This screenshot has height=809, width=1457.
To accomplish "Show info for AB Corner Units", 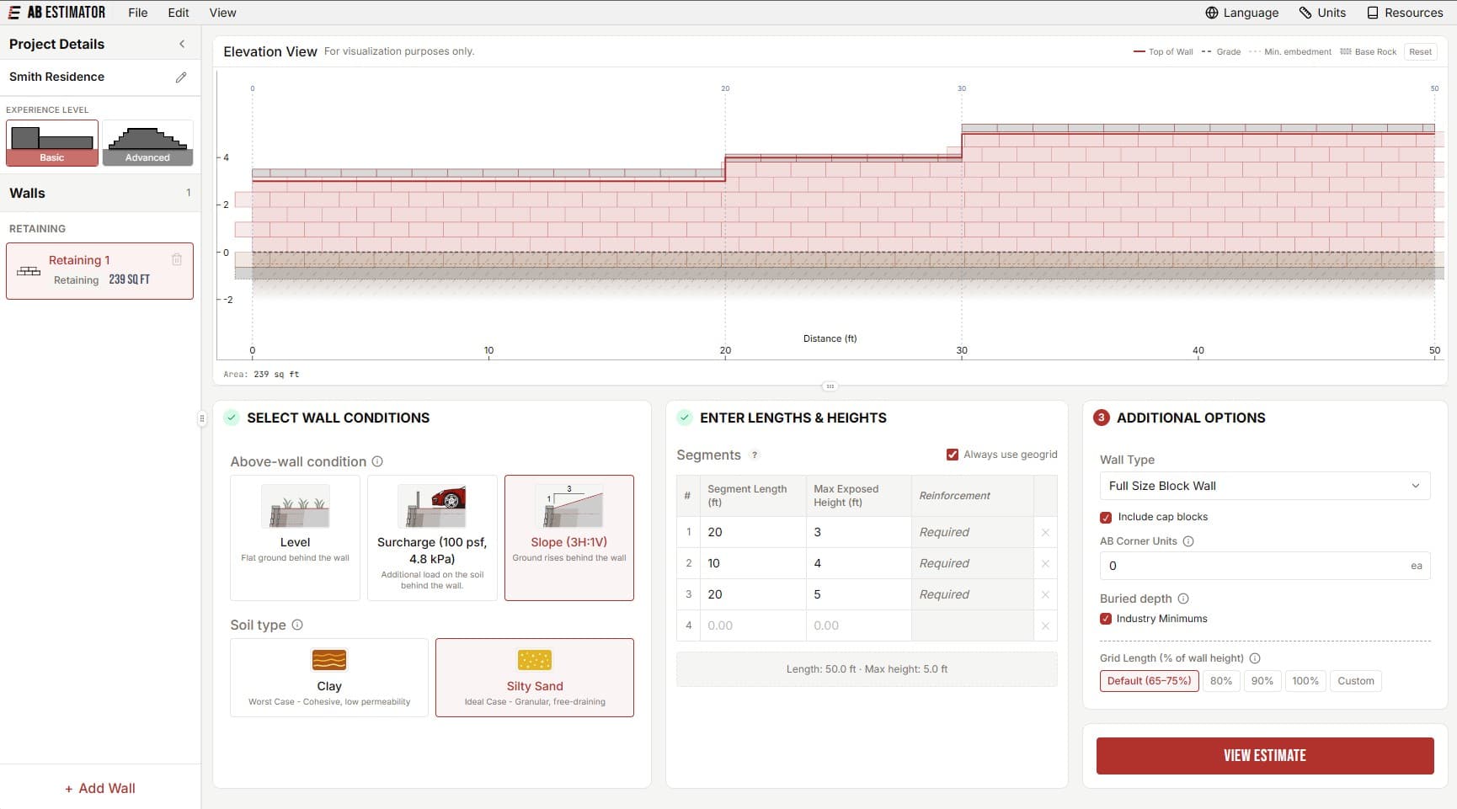I will [x=1188, y=541].
